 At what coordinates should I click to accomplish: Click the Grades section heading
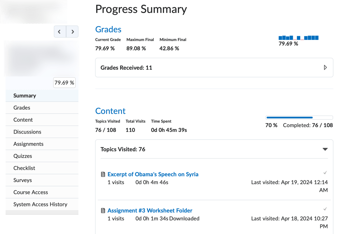click(x=108, y=29)
